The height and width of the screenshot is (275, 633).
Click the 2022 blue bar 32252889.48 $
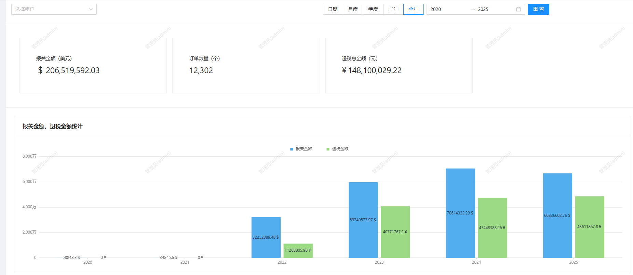(x=266, y=237)
